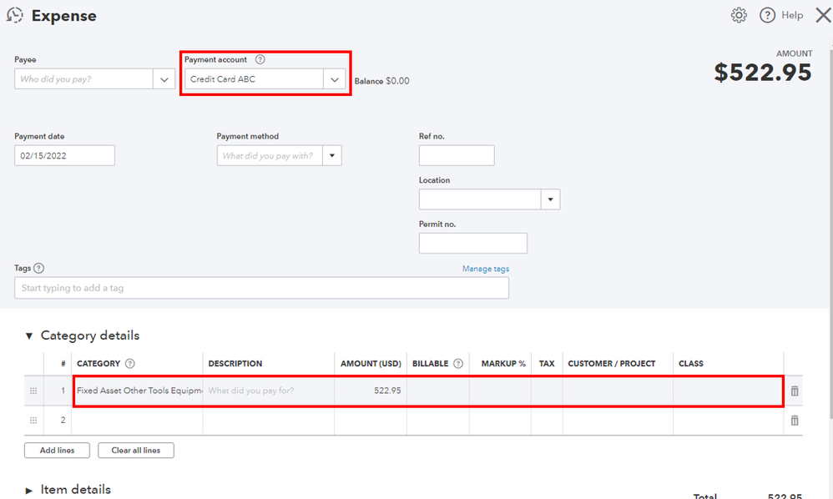833x499 pixels.
Task: Click the DESCRIPTION column header
Action: click(x=235, y=364)
